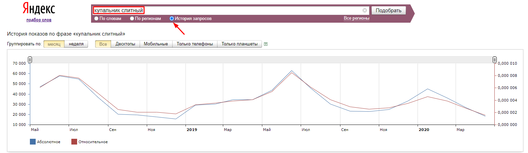Image resolution: width=528 pixels, height=153 pixels.
Task: Click the right range slider handle
Action: [x=495, y=60]
